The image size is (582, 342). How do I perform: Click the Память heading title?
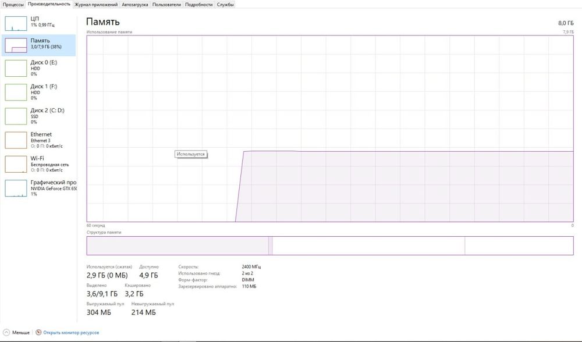pos(103,22)
